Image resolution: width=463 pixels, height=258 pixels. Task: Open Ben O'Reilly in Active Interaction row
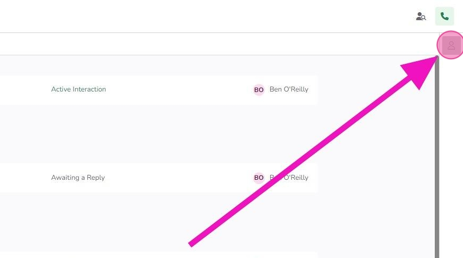tap(289, 89)
